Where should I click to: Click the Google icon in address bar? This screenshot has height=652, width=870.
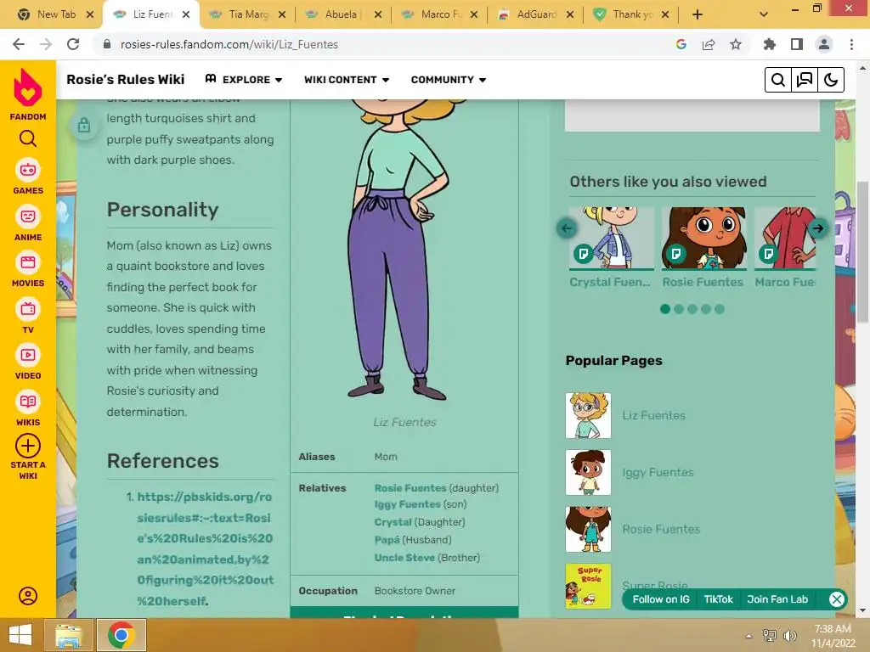(681, 44)
